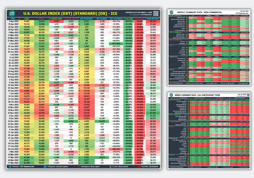The height and width of the screenshot is (178, 254).
Task: Click the NET % CHANGE column header
Action: click(x=116, y=19)
